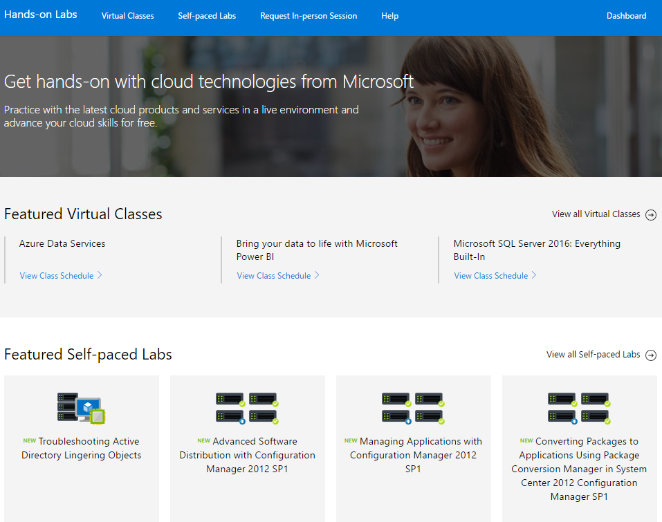
Task: Open Microsoft SQL Server 2016: Everything Built-In
Action: click(x=537, y=250)
